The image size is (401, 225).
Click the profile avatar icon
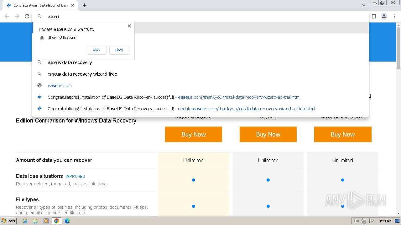[384, 16]
